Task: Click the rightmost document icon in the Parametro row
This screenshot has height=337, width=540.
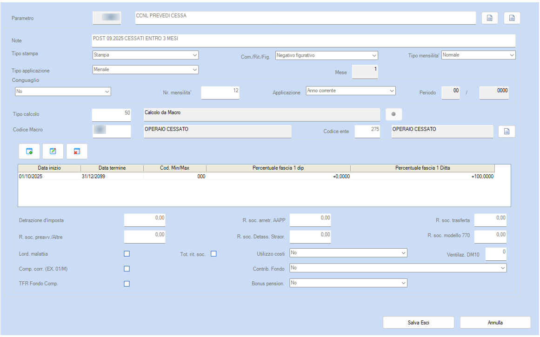Action: 512,18
